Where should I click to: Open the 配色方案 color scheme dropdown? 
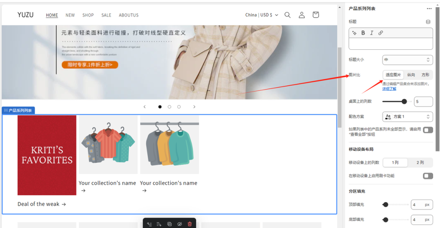coord(407,117)
